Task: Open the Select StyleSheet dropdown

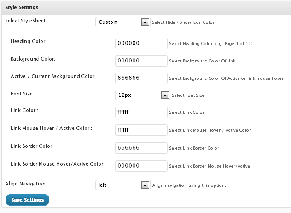Action: (x=123, y=22)
